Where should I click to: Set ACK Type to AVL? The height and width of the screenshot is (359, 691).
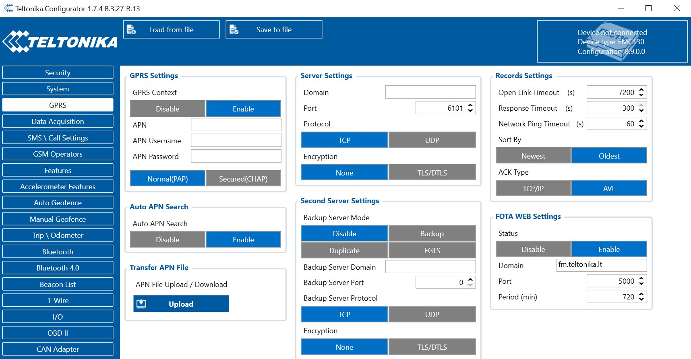[609, 188]
